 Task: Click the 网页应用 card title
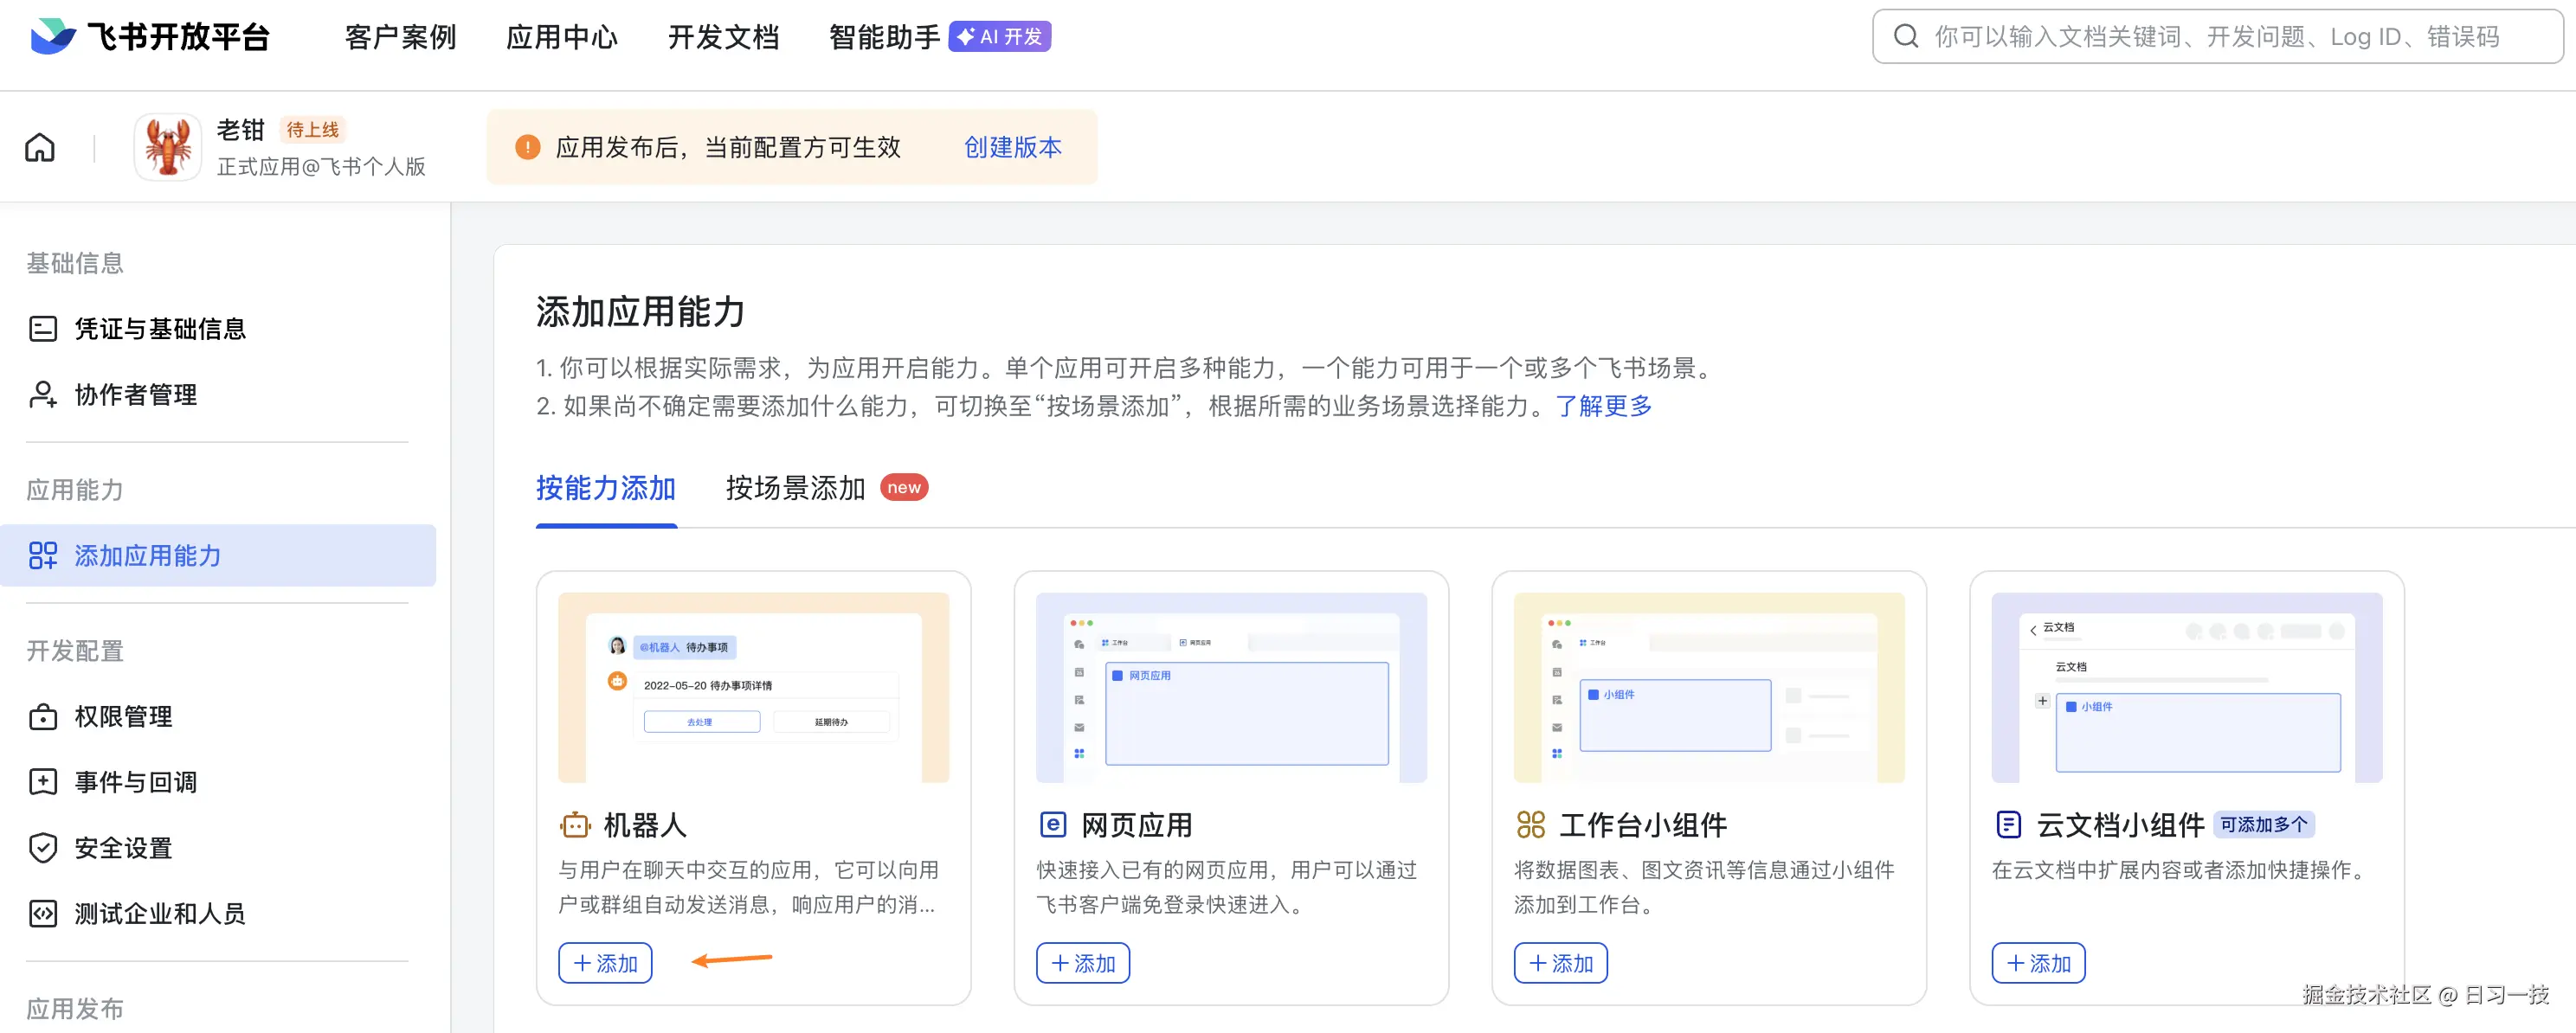[x=1137, y=825]
